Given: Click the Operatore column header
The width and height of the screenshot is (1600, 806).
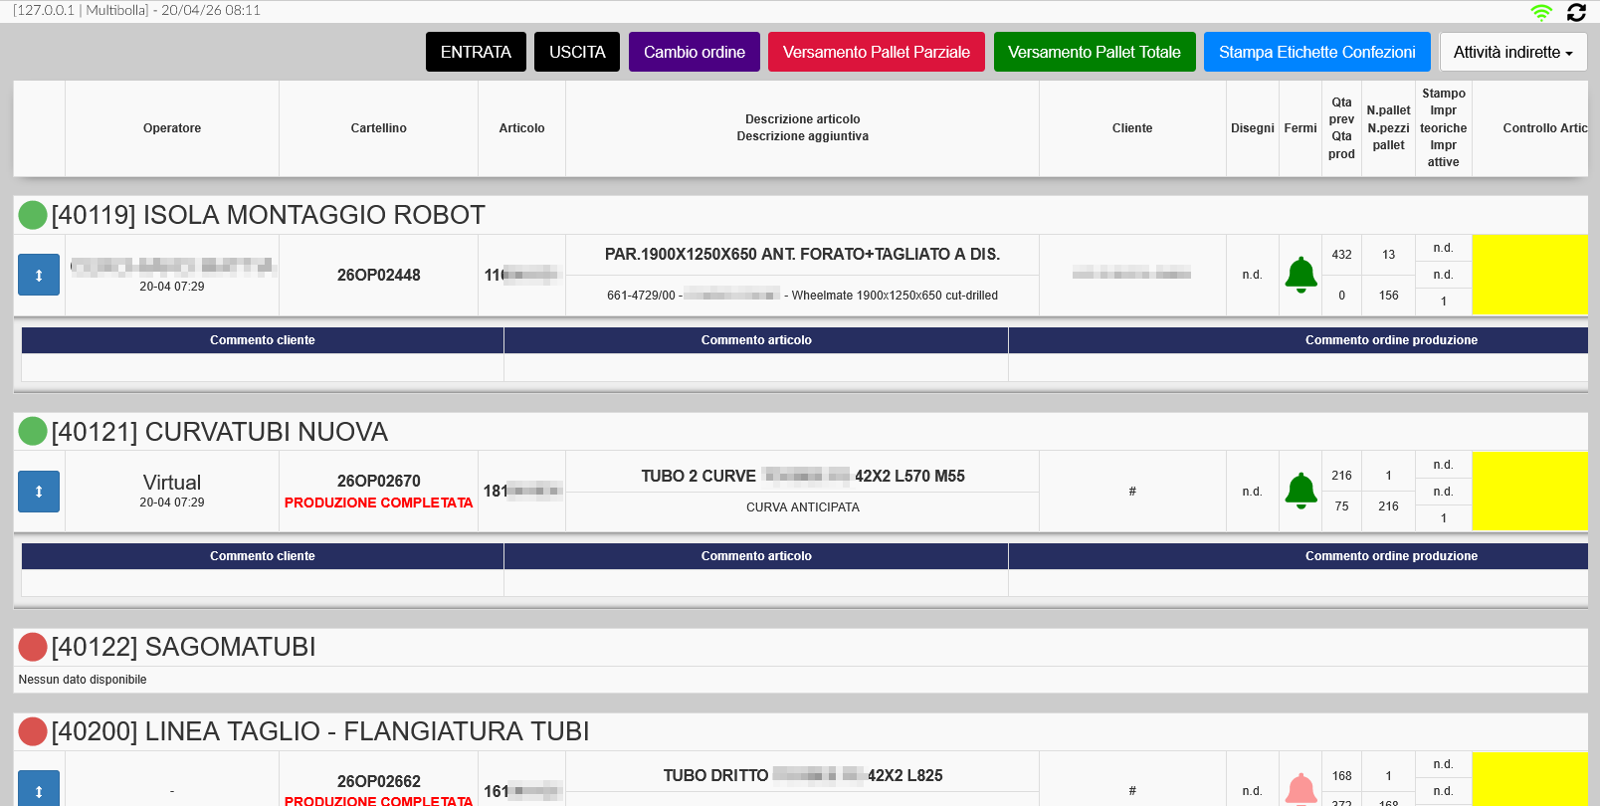Looking at the screenshot, I should click(172, 128).
